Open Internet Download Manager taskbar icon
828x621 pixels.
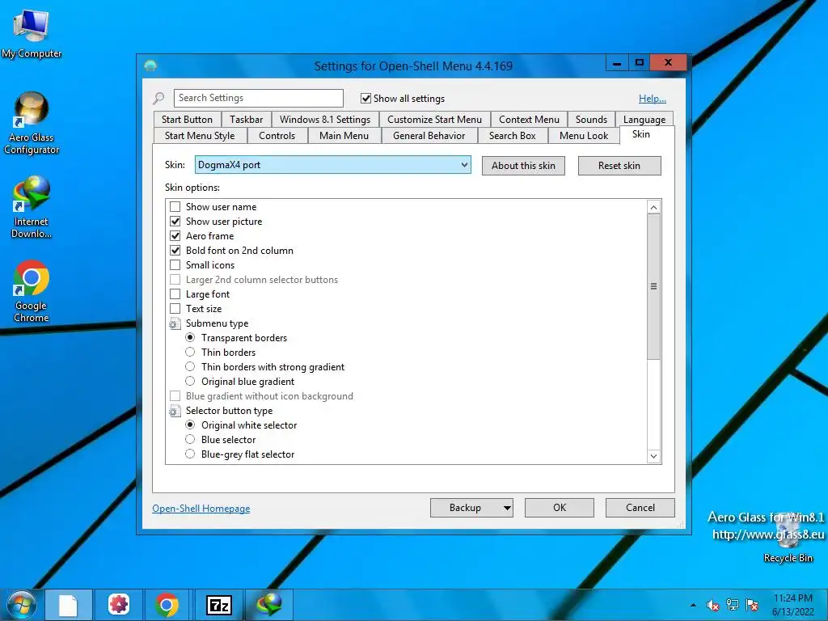[268, 604]
